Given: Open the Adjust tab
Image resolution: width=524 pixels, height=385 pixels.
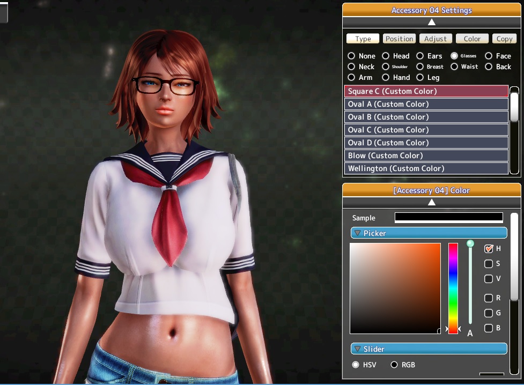Looking at the screenshot, I should (435, 39).
